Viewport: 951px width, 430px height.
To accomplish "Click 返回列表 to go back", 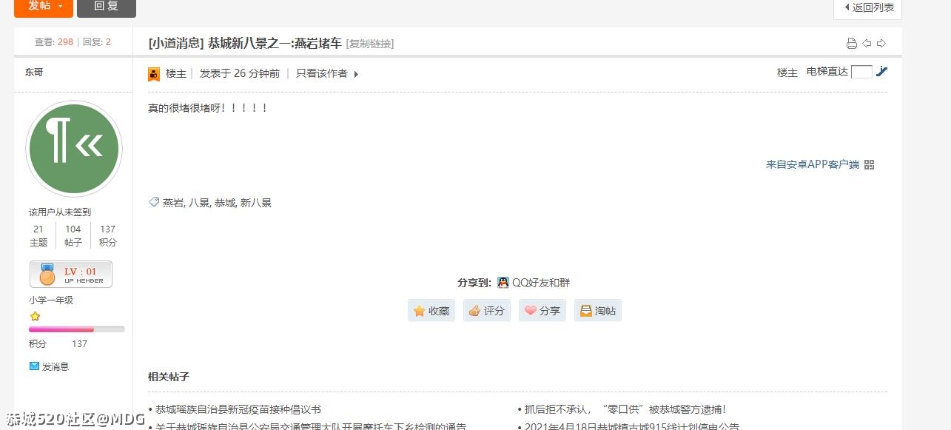I will pyautogui.click(x=867, y=8).
